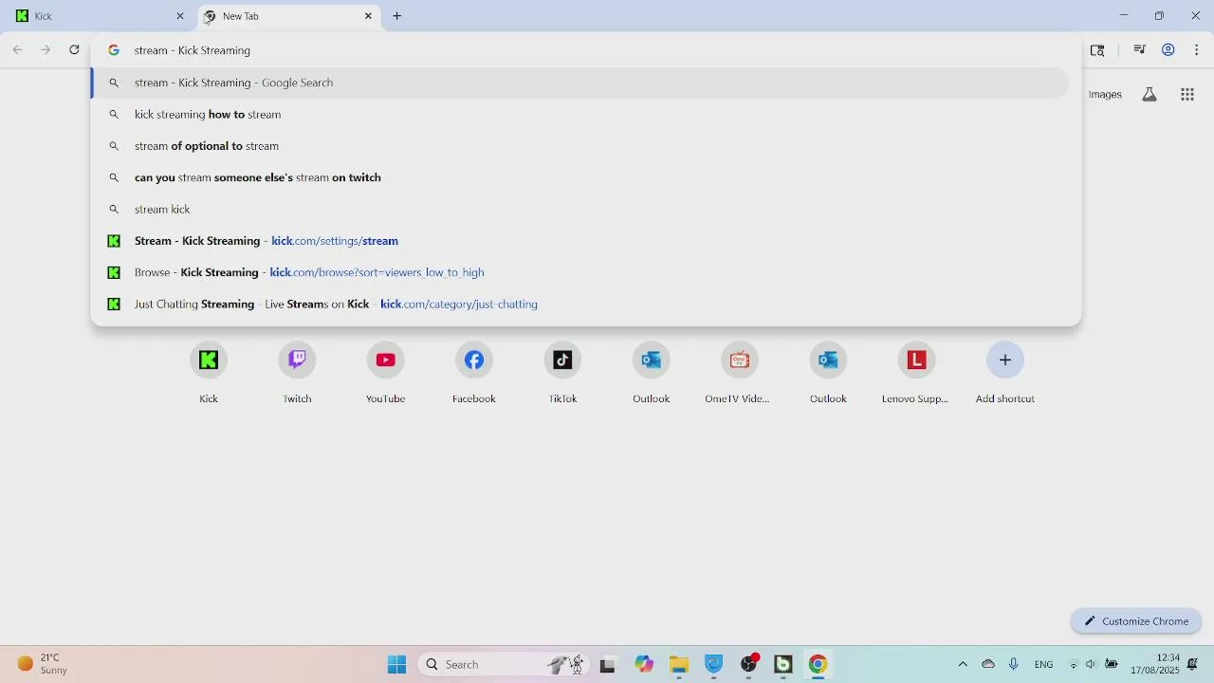This screenshot has height=683, width=1214.
Task: Open the volume speaker tray icon
Action: 1092,665
